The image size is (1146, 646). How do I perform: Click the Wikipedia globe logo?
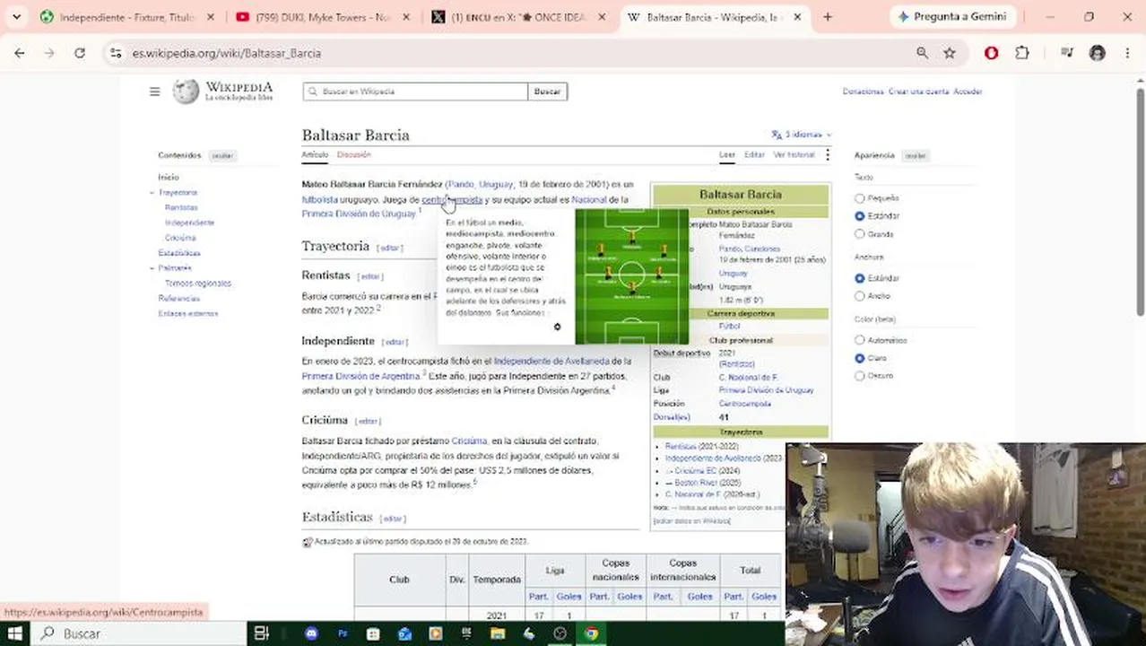click(186, 92)
